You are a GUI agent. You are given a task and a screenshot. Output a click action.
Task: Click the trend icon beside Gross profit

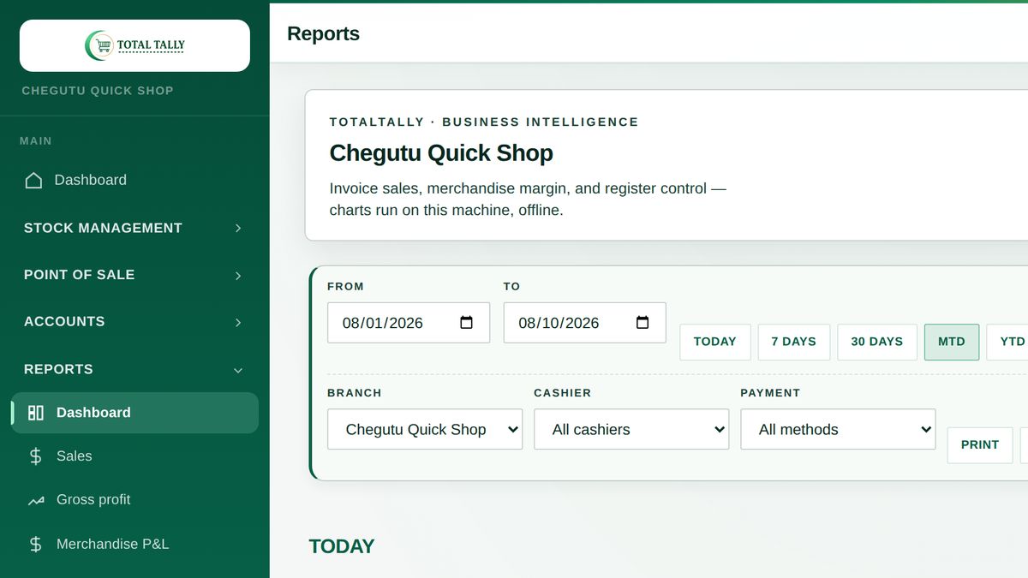[x=36, y=500]
